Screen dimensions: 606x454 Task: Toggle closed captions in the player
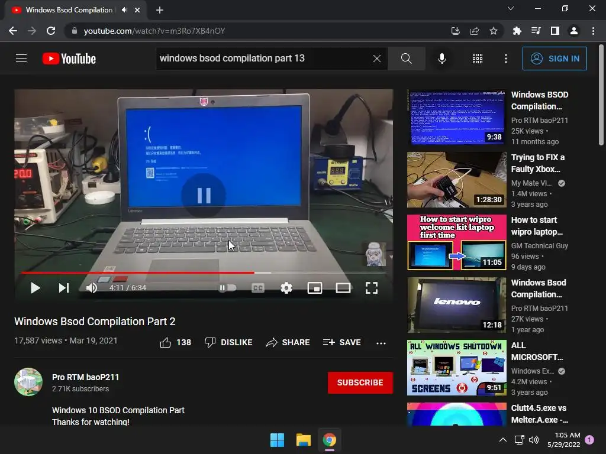(x=258, y=288)
